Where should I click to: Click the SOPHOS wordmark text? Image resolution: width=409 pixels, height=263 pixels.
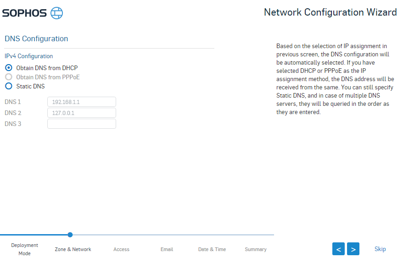click(x=24, y=13)
